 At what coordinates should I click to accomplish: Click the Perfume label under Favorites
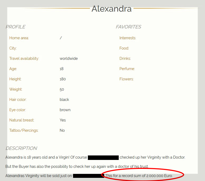click(x=127, y=69)
